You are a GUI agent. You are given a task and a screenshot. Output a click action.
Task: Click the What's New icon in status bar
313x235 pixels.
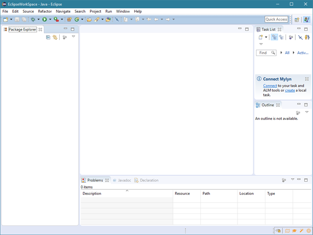coord(309,231)
